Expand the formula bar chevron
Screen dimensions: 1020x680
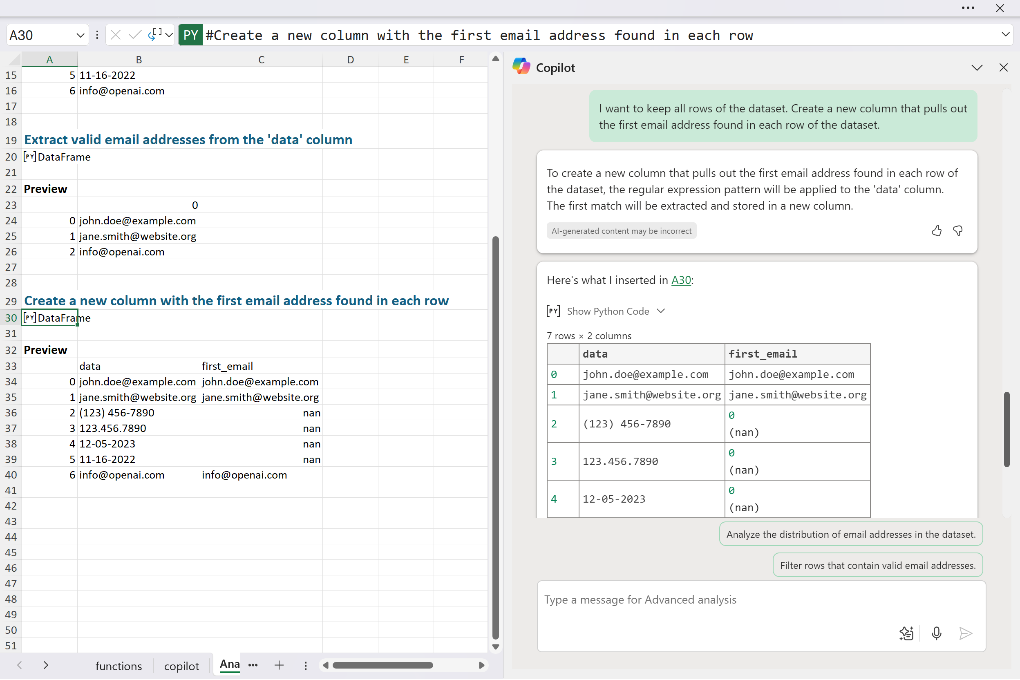[1005, 35]
